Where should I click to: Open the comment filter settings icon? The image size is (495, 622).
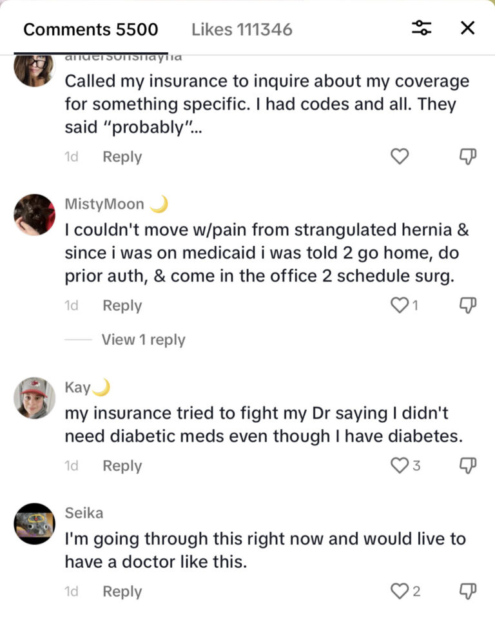click(422, 28)
